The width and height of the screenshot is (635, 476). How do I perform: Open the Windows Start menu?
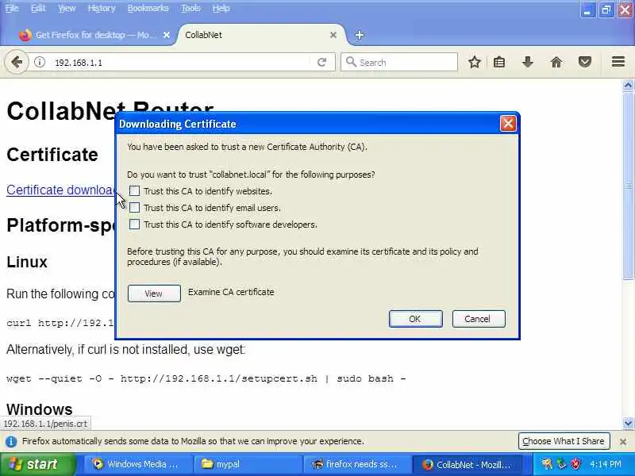(37, 464)
